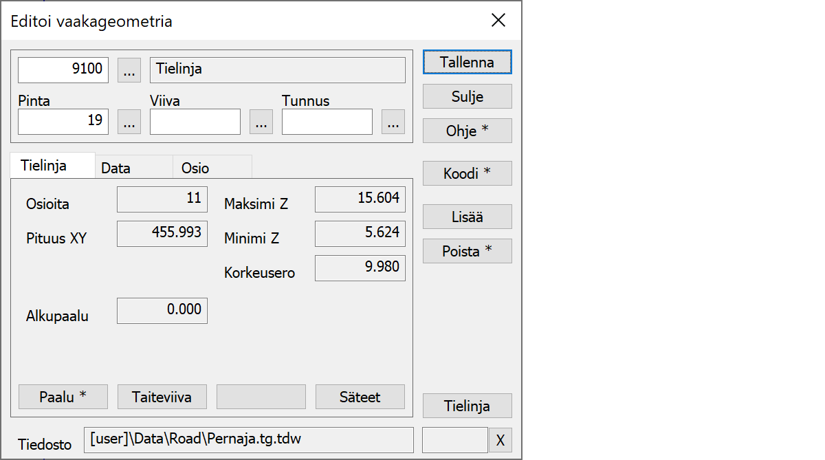This screenshot has width=825, height=460.
Task: Click the Koodi * button
Action: point(467,173)
